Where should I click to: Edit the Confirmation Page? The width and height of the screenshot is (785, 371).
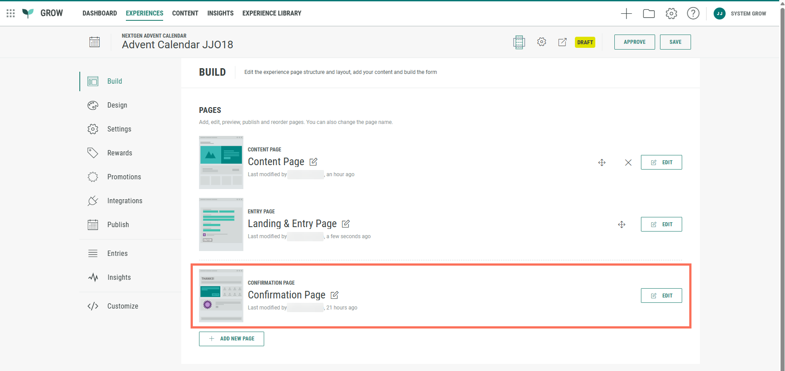[x=661, y=296]
